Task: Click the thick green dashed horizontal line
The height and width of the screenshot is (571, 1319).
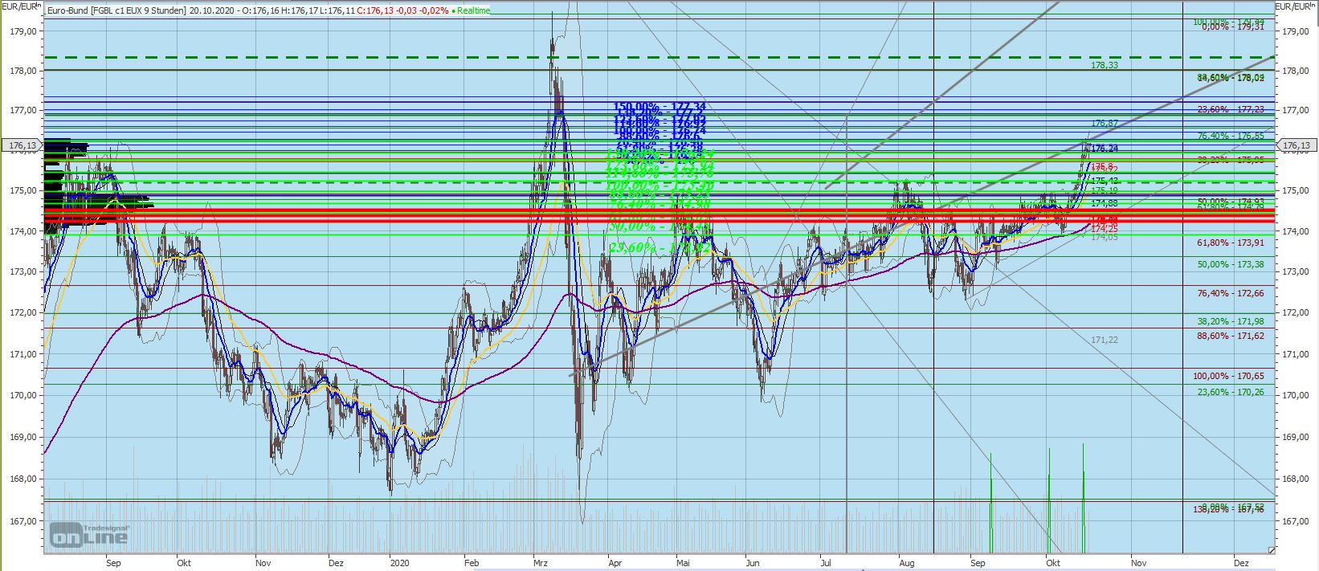Action: tap(659, 58)
